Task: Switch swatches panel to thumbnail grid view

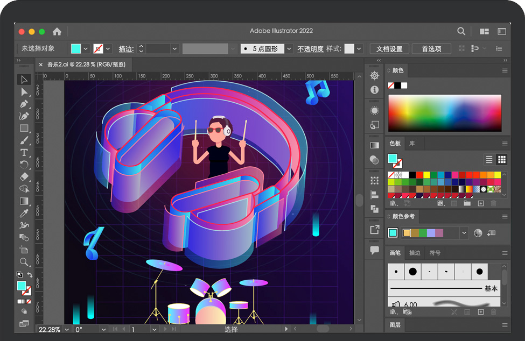Action: click(x=502, y=159)
